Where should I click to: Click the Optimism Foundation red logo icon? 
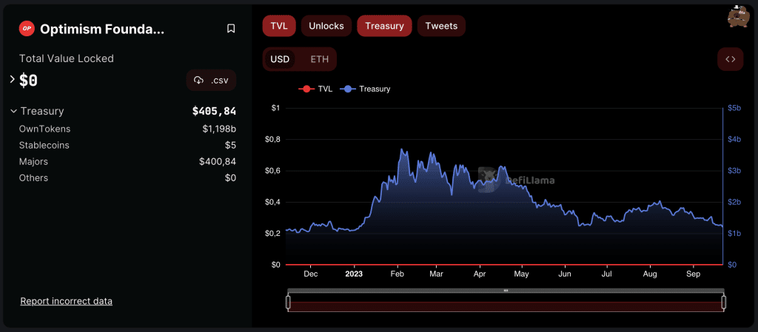[x=27, y=29]
